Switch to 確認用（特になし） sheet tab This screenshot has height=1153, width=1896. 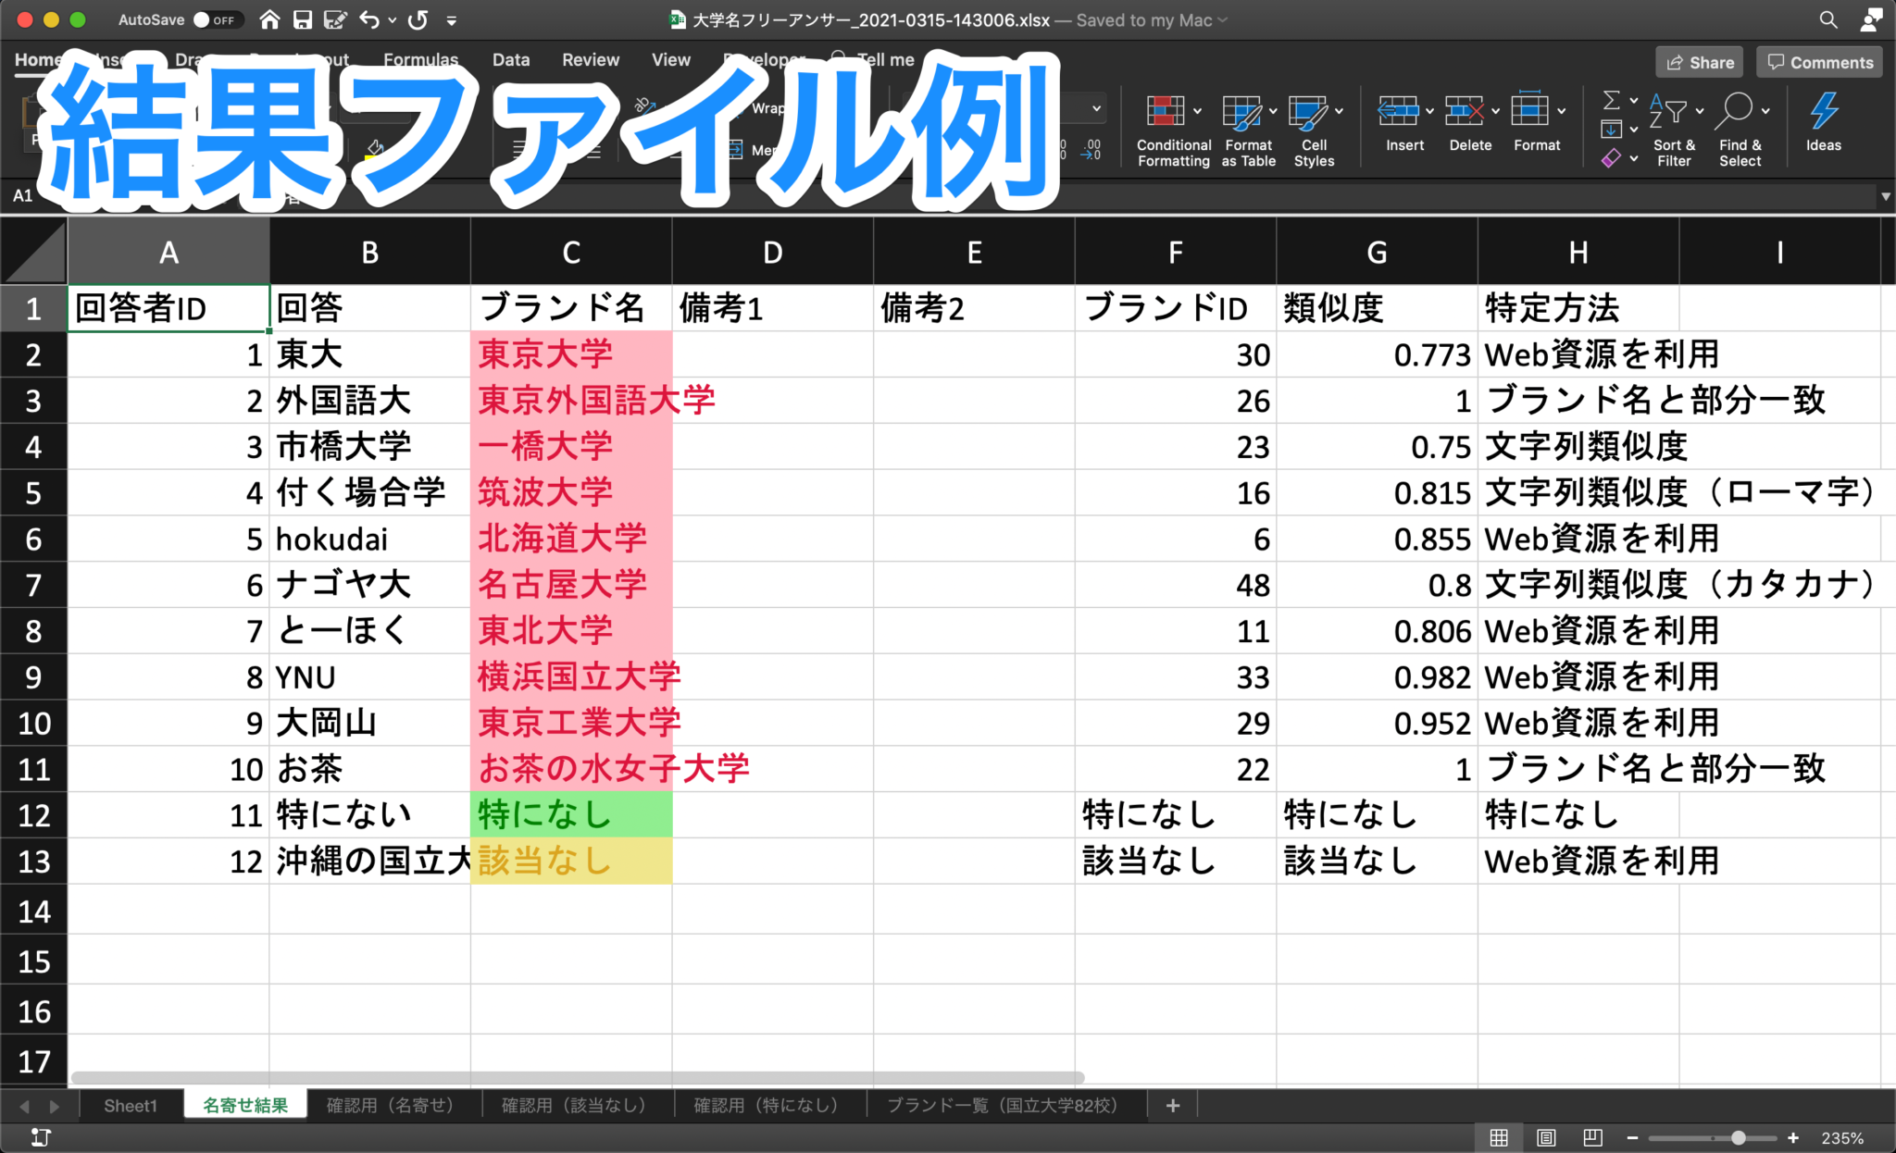(x=770, y=1106)
